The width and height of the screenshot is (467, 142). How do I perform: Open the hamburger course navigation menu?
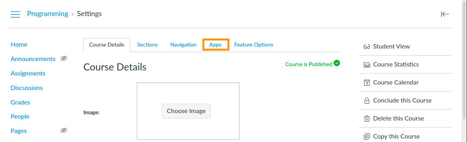tap(15, 14)
